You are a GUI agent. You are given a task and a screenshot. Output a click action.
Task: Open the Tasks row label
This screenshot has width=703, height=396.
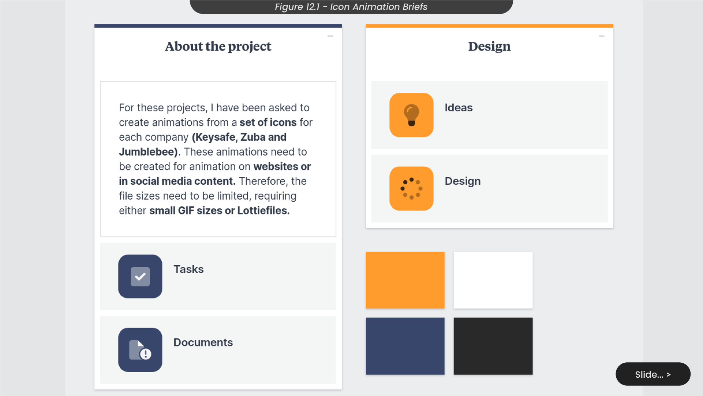click(188, 269)
